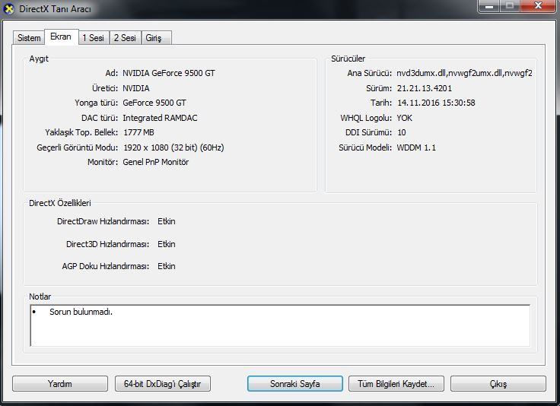Click the value 'Integrated RAMDAC'

[x=160, y=118]
